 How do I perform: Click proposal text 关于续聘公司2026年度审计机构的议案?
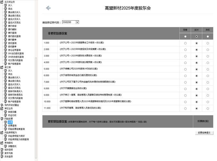click(79, 69)
